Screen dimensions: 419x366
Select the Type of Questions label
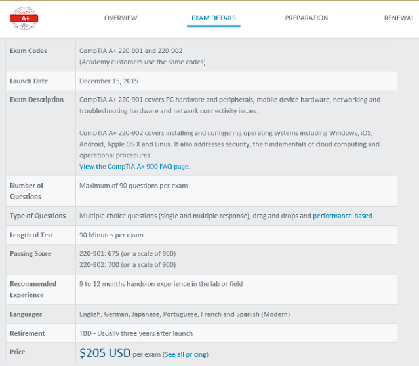pyautogui.click(x=37, y=216)
